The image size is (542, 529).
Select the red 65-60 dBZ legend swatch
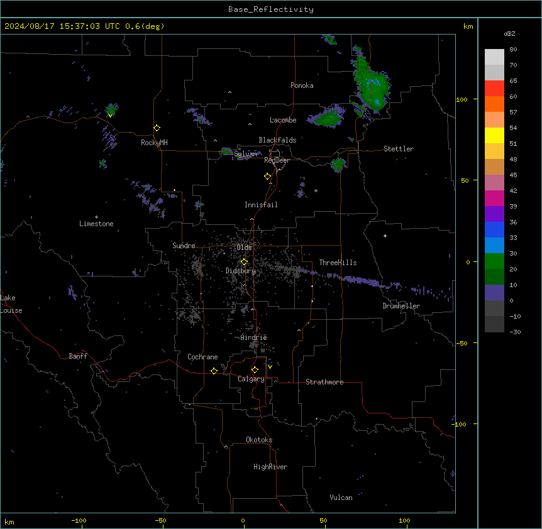pyautogui.click(x=494, y=88)
